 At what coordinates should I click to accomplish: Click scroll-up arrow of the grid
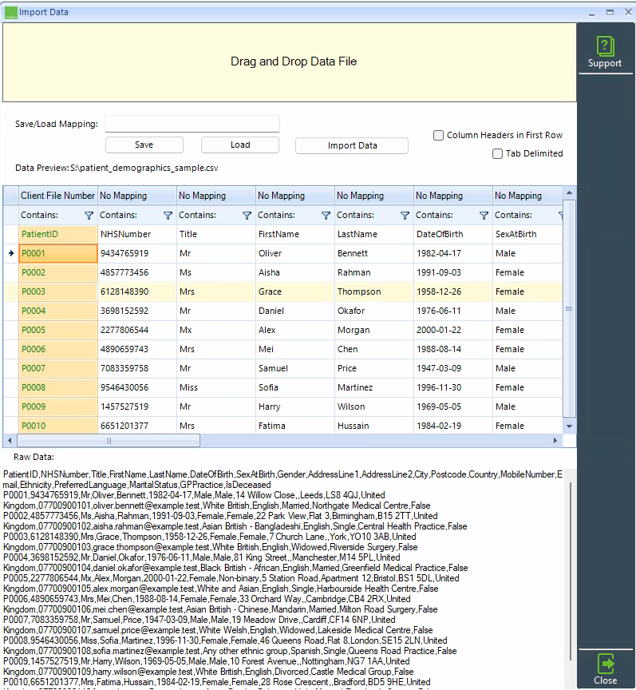569,192
